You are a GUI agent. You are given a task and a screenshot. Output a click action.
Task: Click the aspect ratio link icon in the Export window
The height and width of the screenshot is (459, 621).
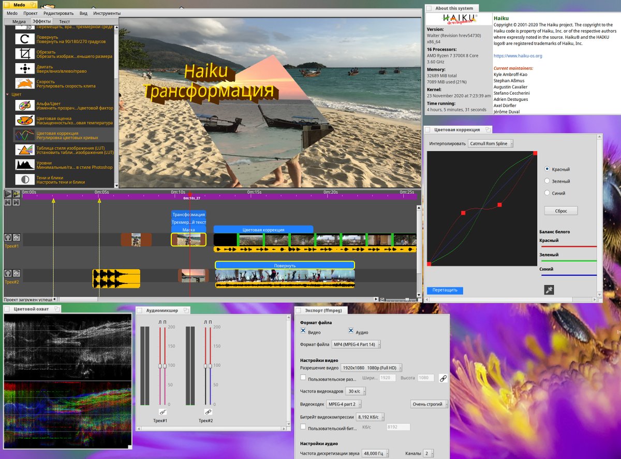[443, 378]
